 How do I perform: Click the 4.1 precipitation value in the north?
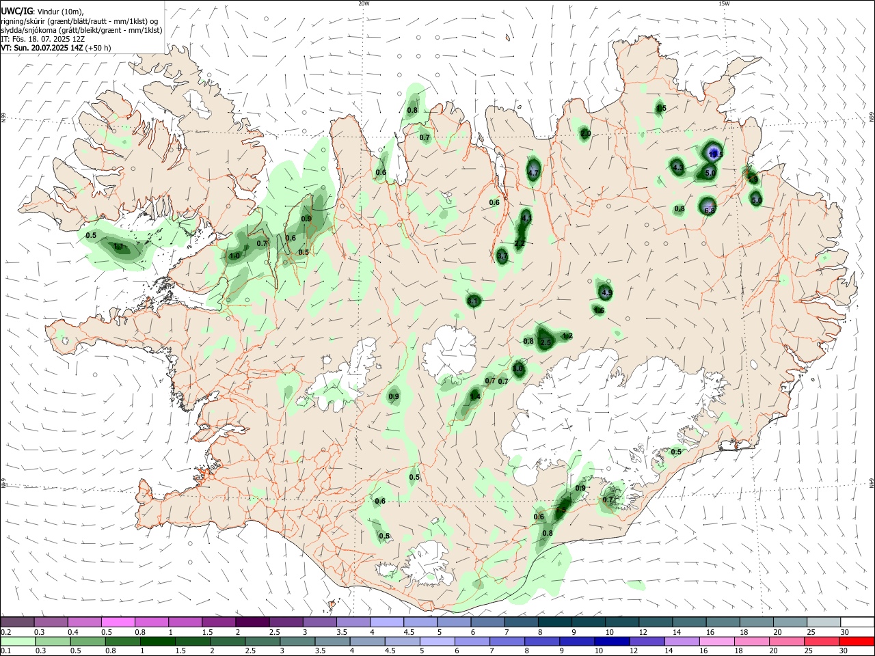pos(526,218)
